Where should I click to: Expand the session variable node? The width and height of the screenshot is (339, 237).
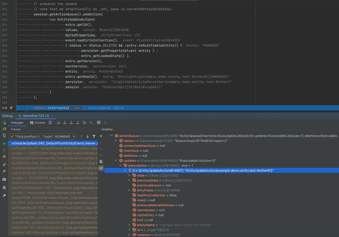click(116, 141)
